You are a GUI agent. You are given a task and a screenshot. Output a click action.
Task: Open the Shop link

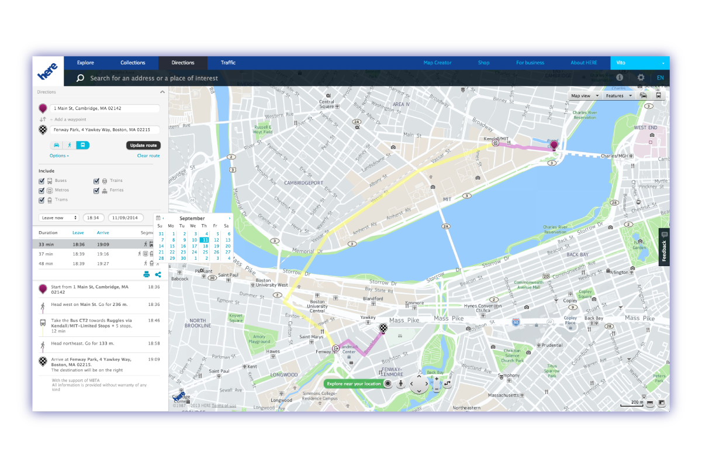click(x=483, y=63)
